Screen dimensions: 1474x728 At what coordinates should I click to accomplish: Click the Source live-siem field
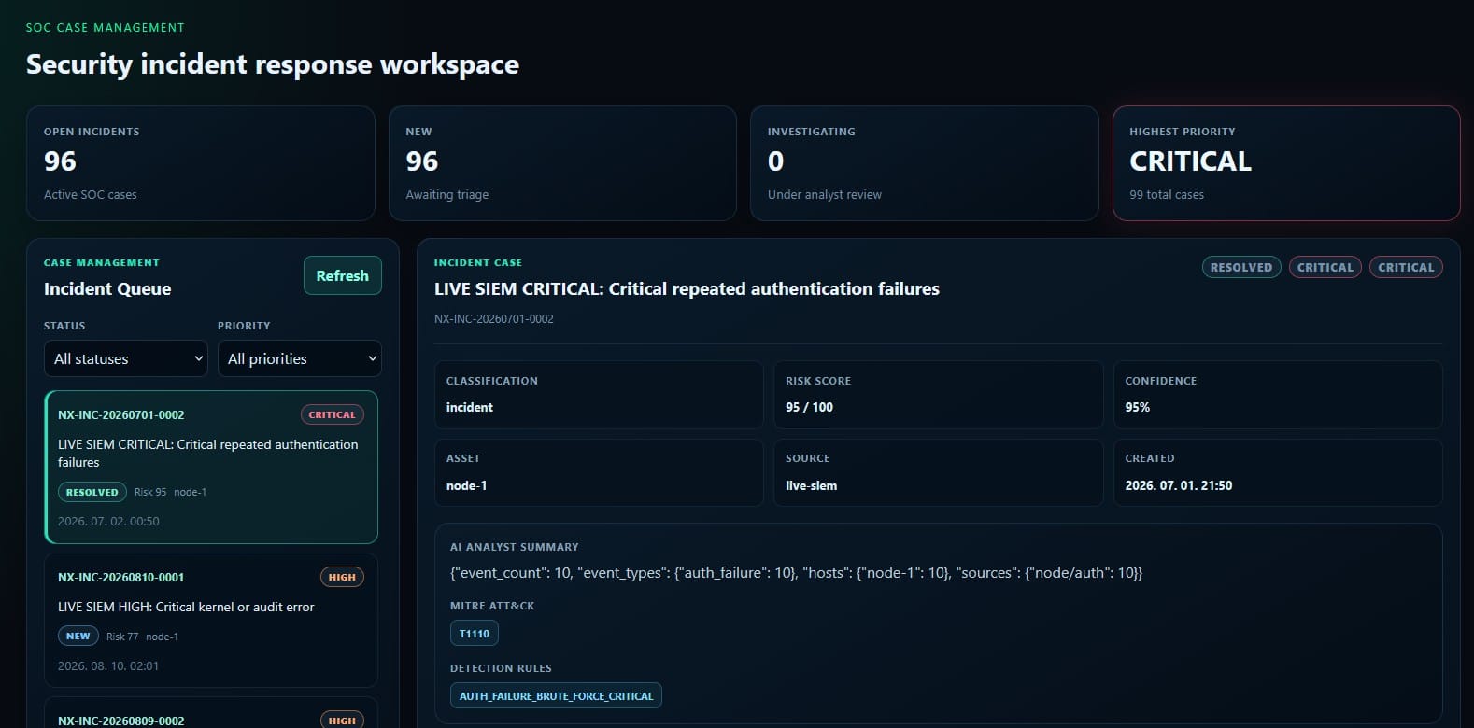coord(938,472)
